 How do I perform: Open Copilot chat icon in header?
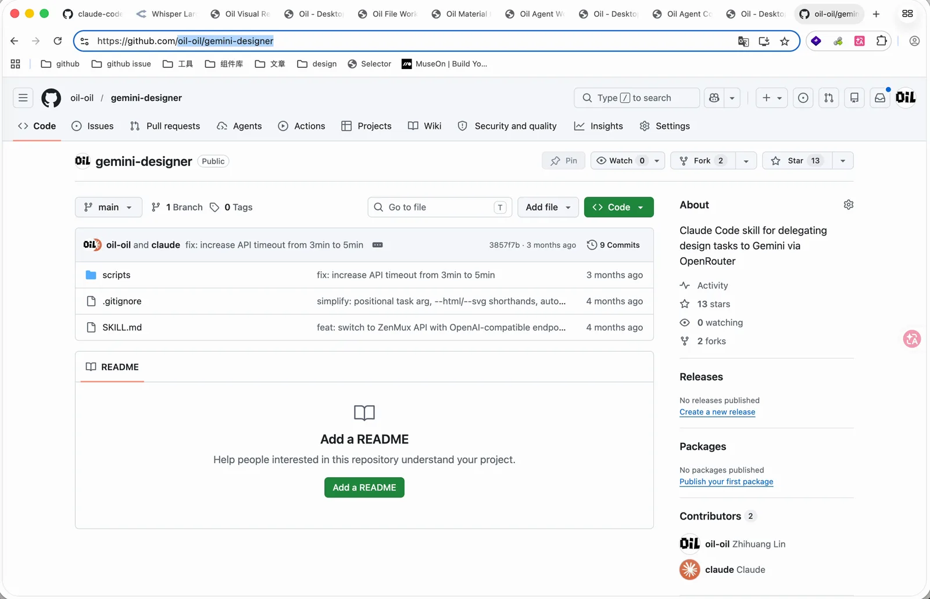click(x=714, y=98)
